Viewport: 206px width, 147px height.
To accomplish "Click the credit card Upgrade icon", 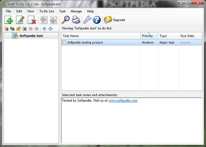I will click(x=108, y=20).
